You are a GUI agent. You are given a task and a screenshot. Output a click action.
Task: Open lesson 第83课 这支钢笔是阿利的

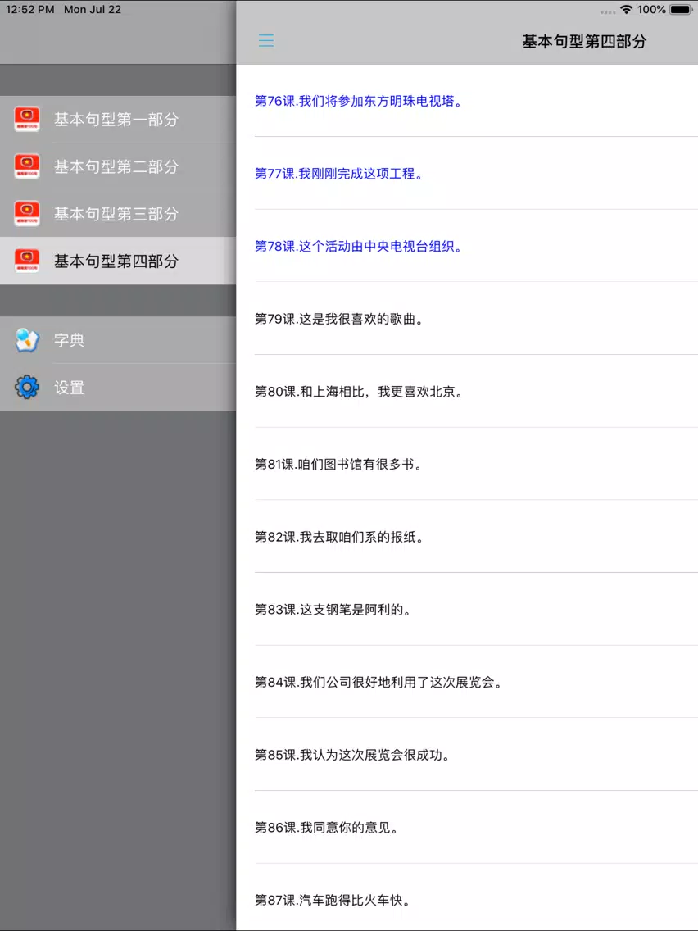[x=467, y=609]
